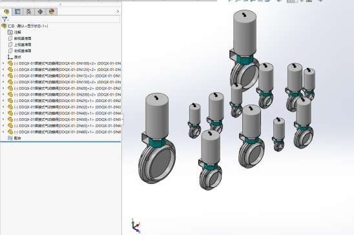Select the [DDQX-01-DN15]<2> row text
Image resolution: width=354 pixels, height=235 pixels.
(x=67, y=76)
